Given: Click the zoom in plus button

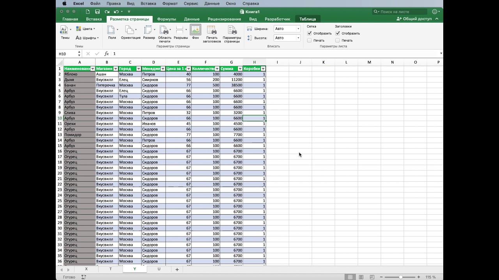Looking at the screenshot, I should point(419,277).
